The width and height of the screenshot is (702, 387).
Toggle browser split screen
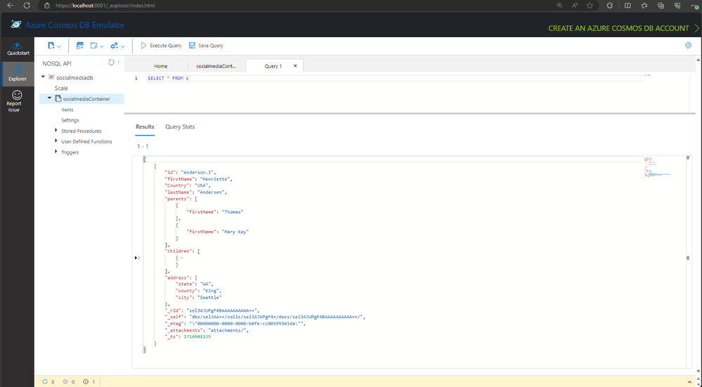pos(628,6)
